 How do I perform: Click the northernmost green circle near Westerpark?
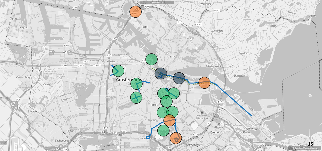[x=151, y=59]
